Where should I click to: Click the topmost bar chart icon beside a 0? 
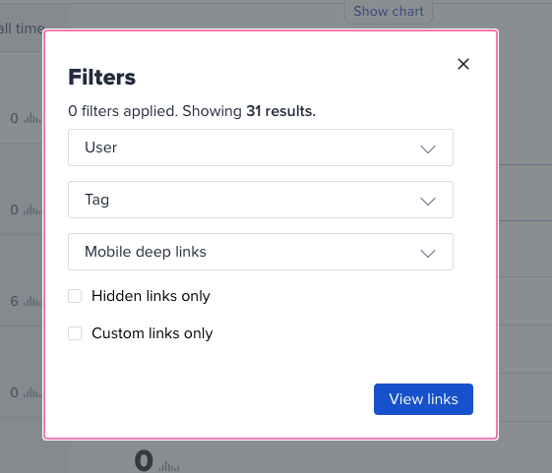click(32, 118)
